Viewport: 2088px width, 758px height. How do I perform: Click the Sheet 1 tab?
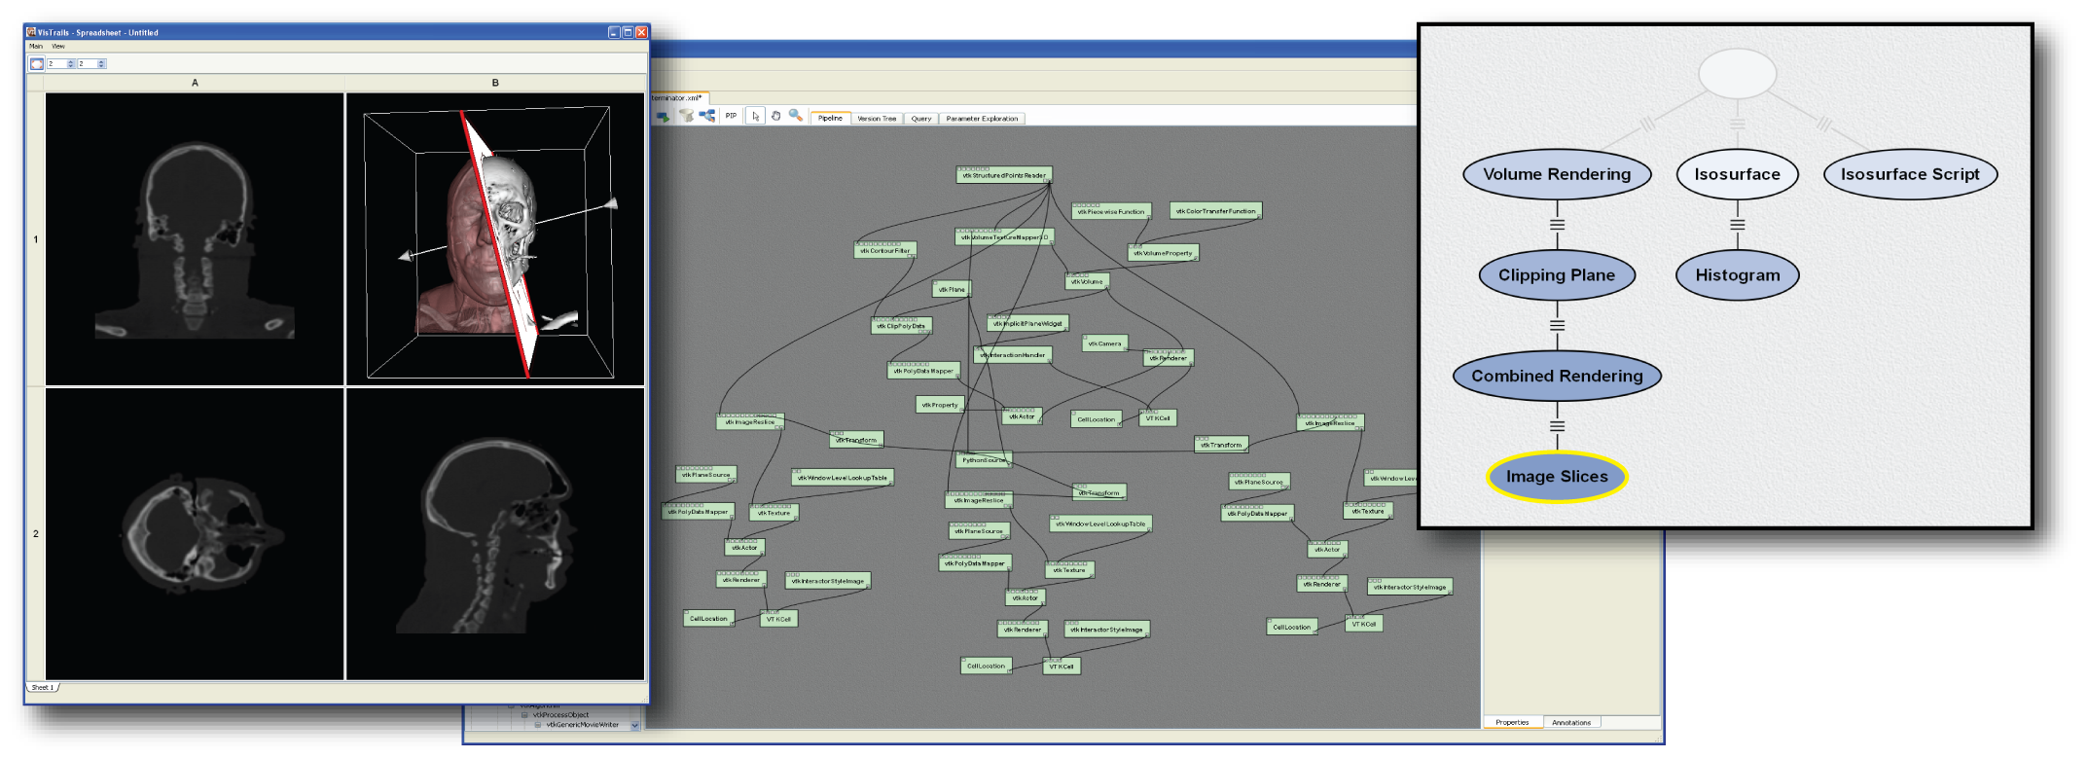[42, 687]
